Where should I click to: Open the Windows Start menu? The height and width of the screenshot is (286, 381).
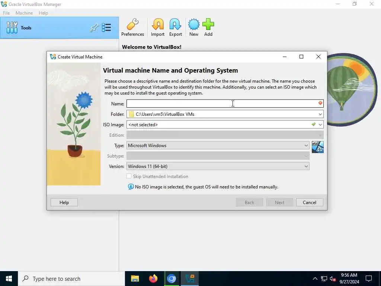point(9,279)
